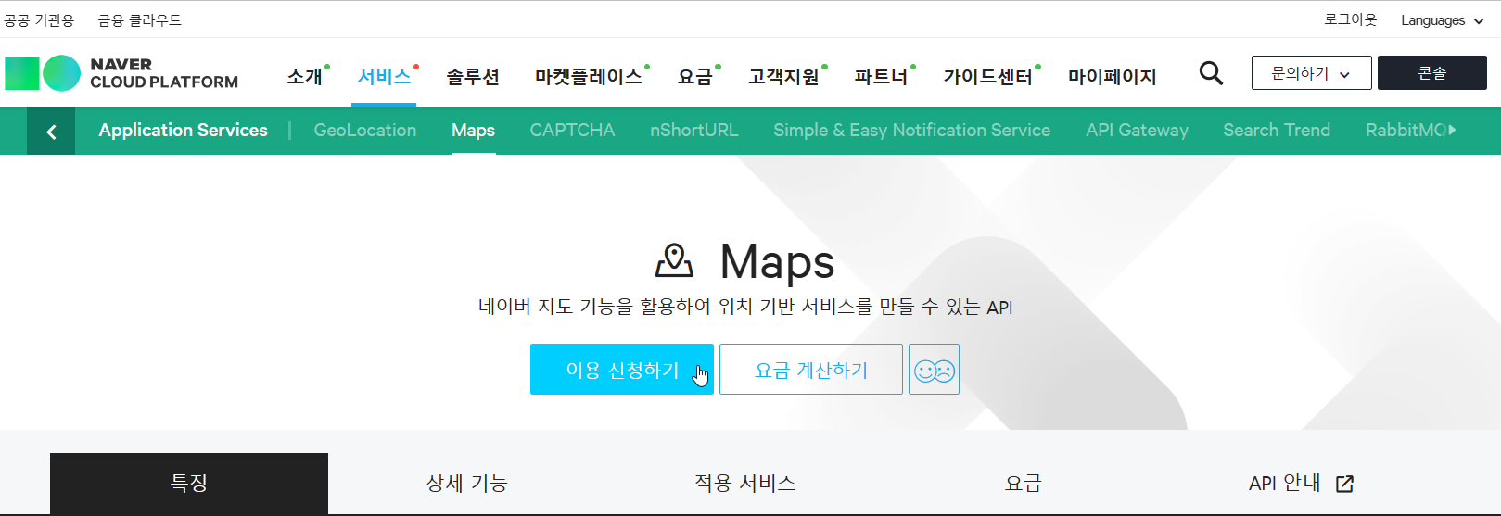This screenshot has width=1501, height=516.
Task: Open 금융 클라우드 link
Action: 140,20
